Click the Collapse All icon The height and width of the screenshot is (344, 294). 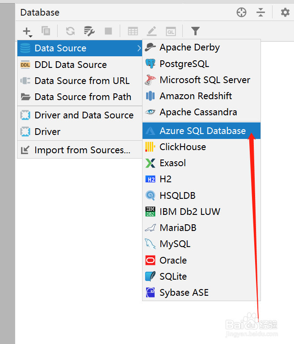(260, 13)
